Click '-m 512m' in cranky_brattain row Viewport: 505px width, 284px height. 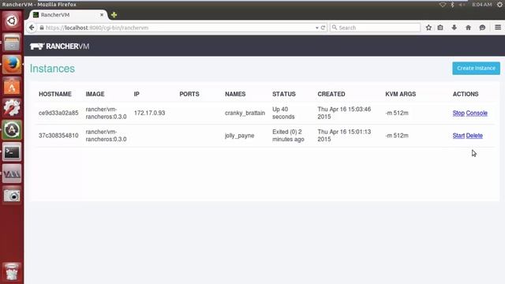397,113
